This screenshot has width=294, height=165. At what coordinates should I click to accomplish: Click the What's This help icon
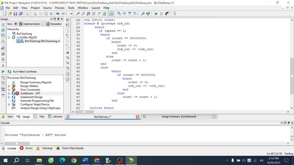(148, 14)
